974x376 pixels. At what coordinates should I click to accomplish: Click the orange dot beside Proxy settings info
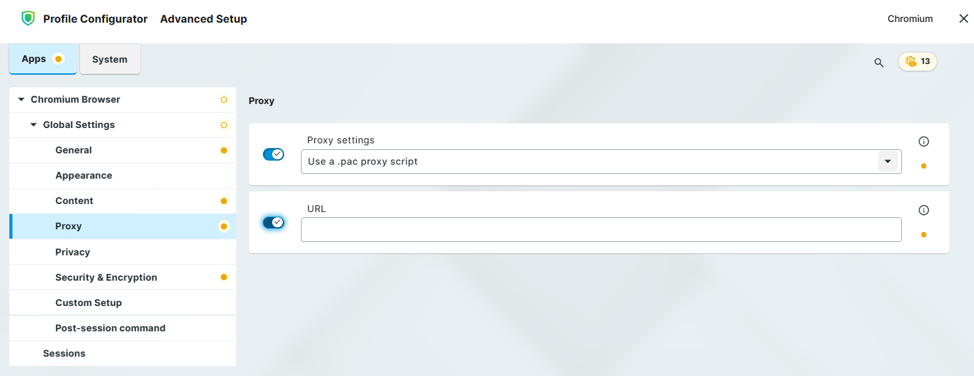[923, 166]
